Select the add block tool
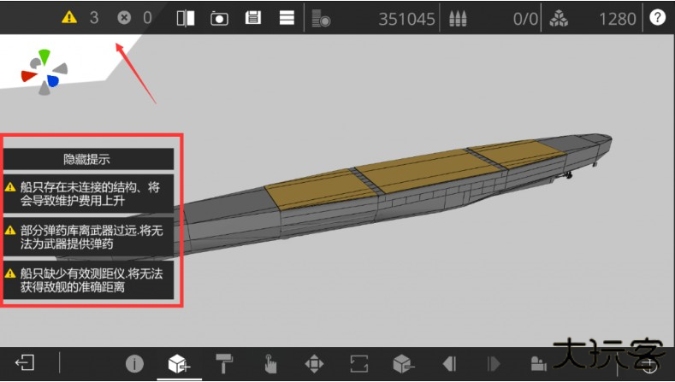 click(x=178, y=363)
